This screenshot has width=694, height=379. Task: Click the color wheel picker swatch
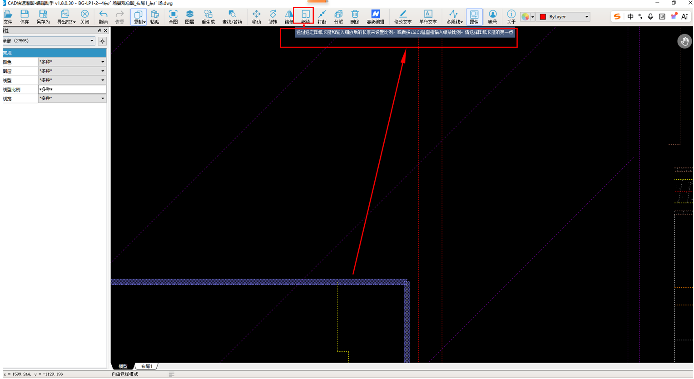click(x=525, y=17)
